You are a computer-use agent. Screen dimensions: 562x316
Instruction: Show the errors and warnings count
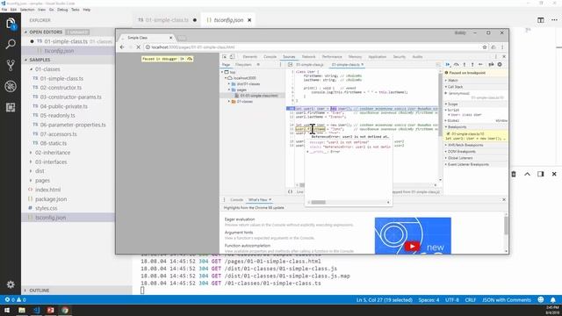[x=16, y=300]
